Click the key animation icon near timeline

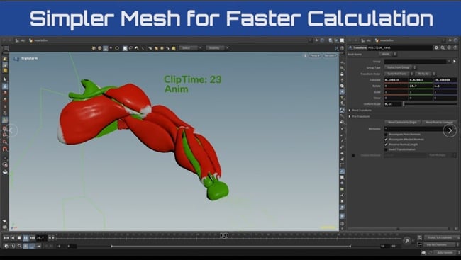(407, 241)
